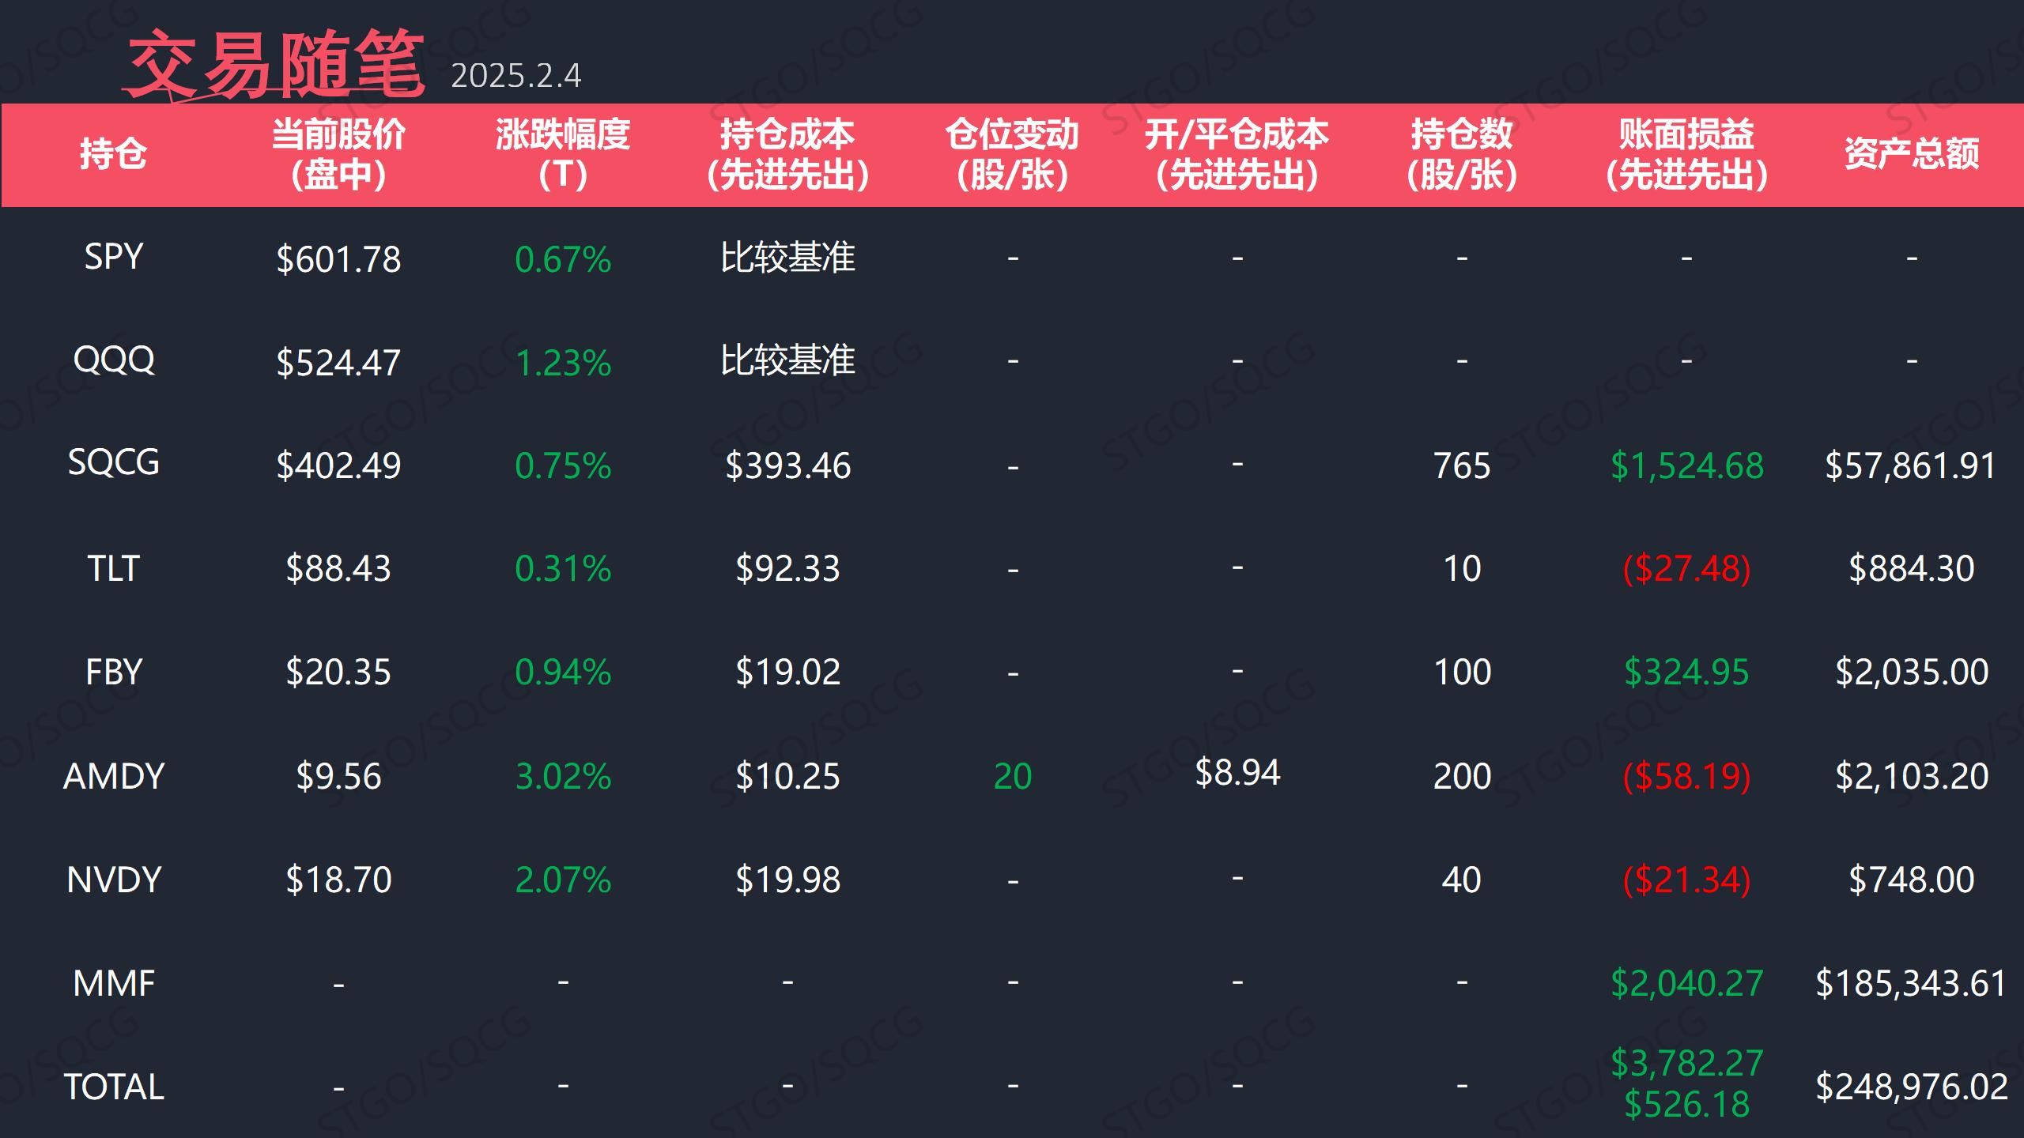The width and height of the screenshot is (2024, 1138).
Task: Click QQQ change 1.23%
Action: 563,364
